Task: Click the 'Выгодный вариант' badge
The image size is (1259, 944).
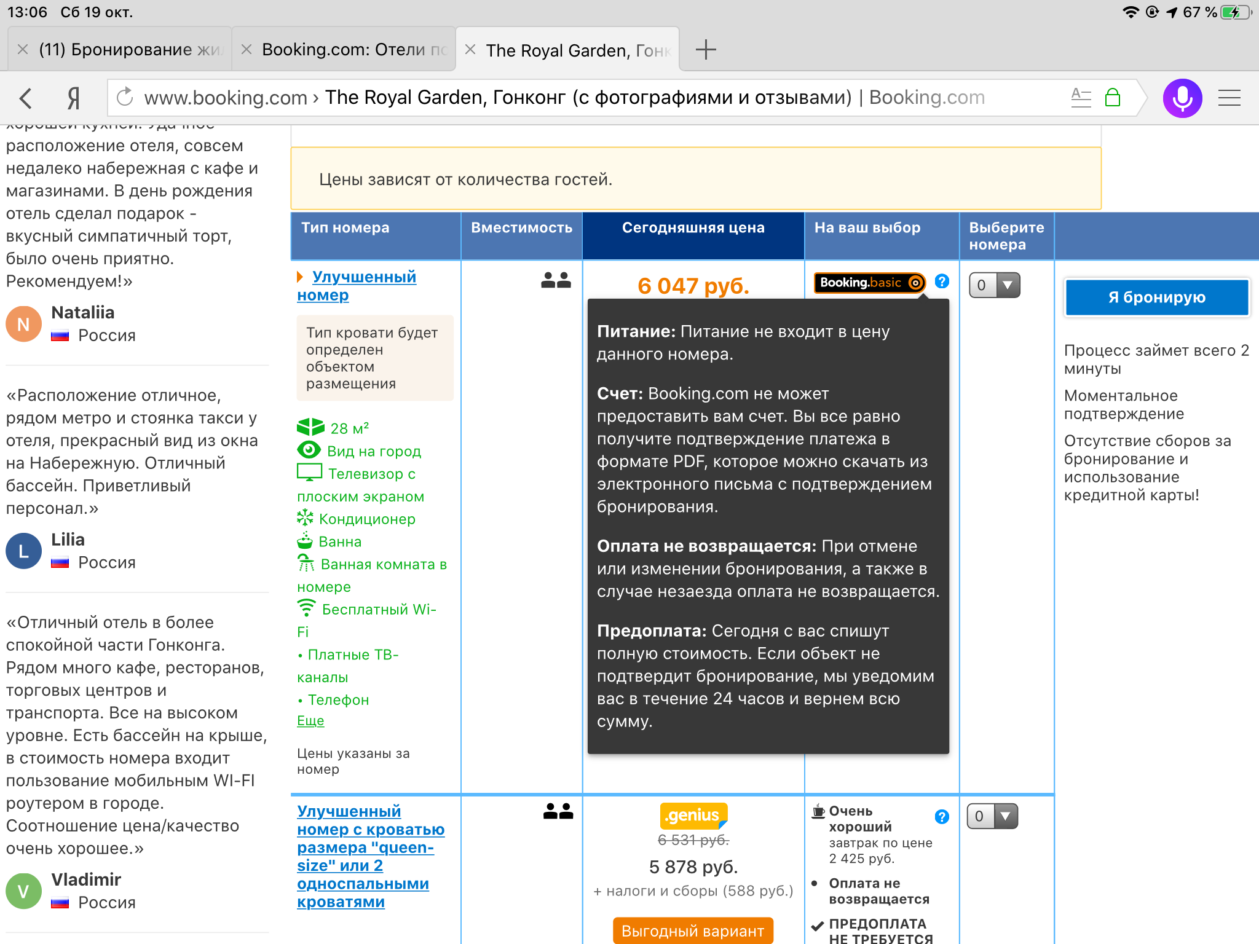Action: pos(693,930)
